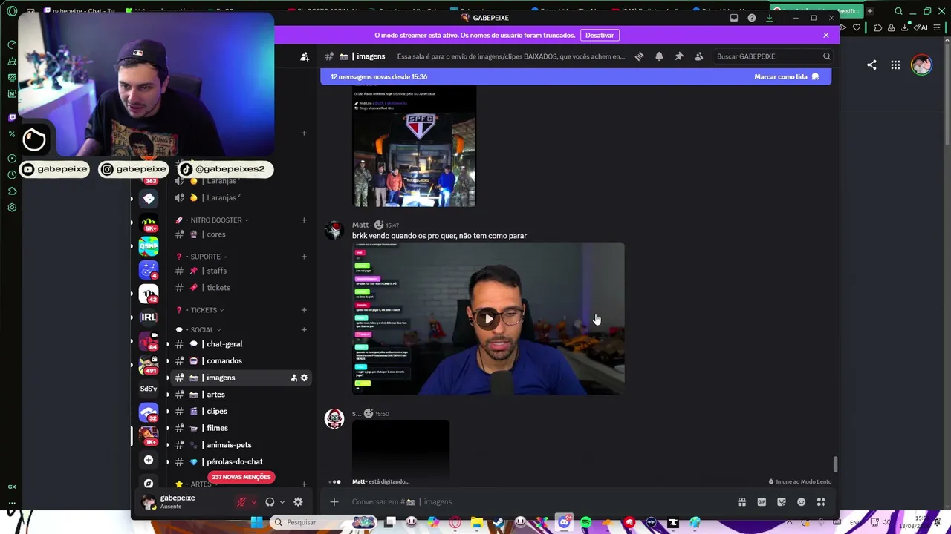Open notification settings bell icon
The height and width of the screenshot is (534, 951).
point(659,56)
